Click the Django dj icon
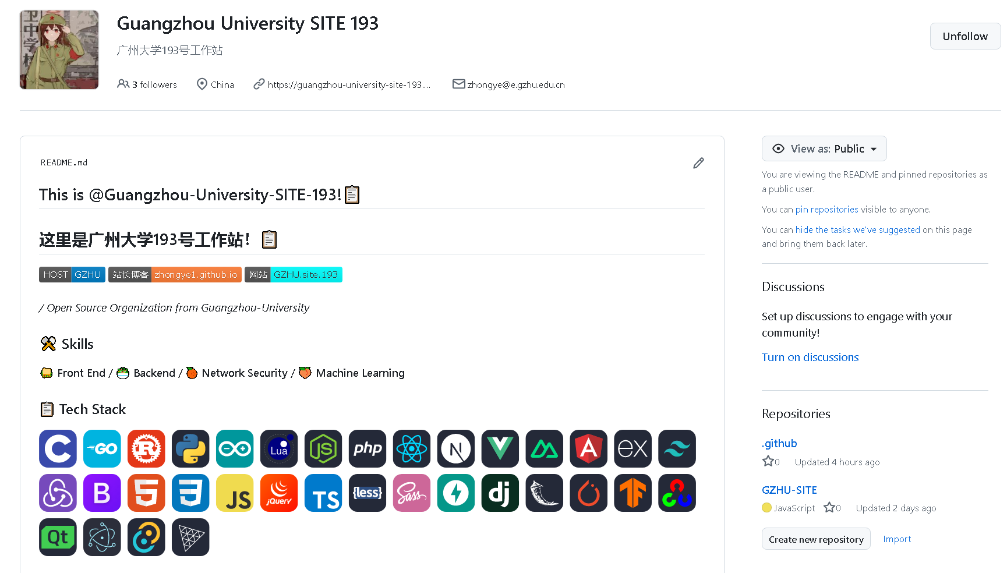The height and width of the screenshot is (573, 1007). point(500,493)
